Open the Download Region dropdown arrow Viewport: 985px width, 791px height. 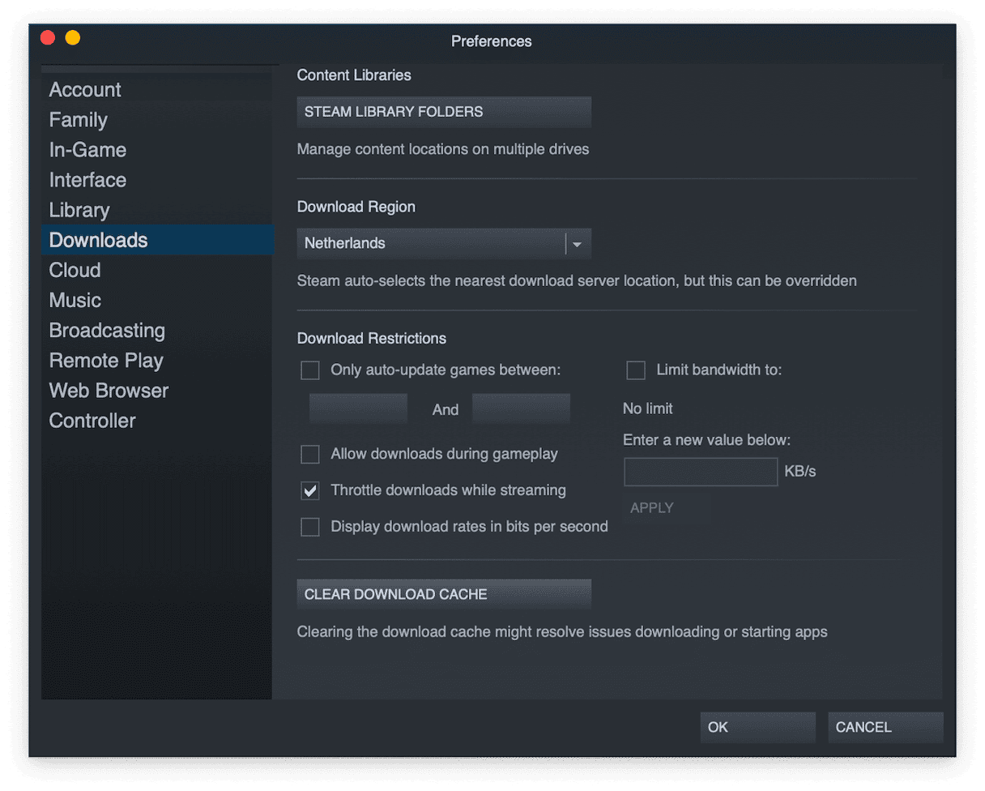[576, 243]
